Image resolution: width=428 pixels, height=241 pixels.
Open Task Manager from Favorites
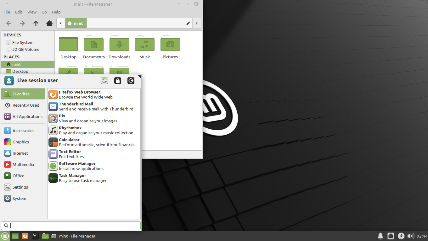(x=72, y=178)
